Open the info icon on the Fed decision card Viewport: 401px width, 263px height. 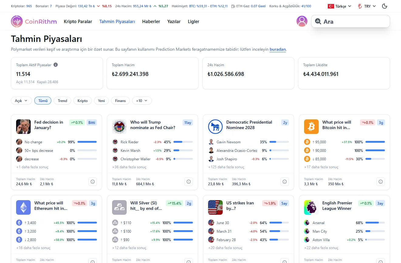93,181
